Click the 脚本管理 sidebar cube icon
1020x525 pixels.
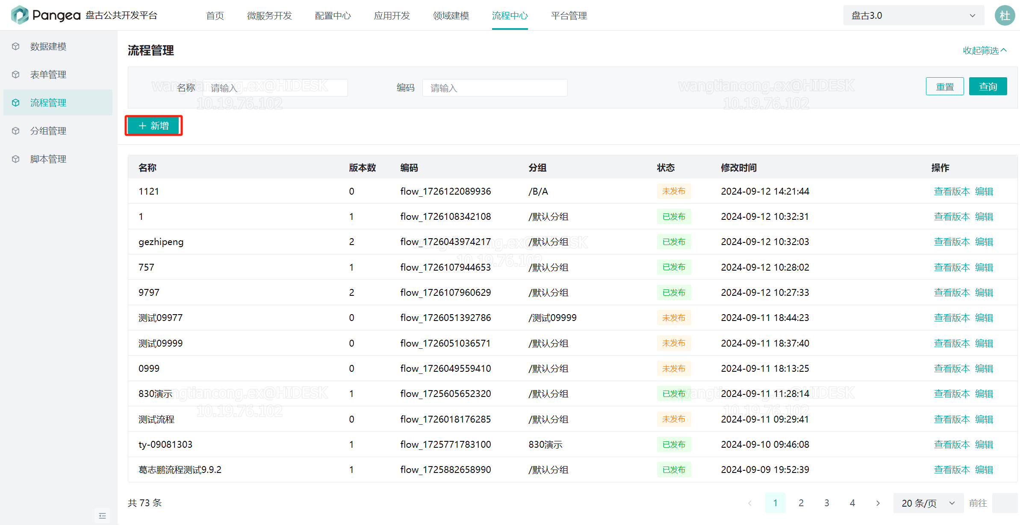[x=16, y=159]
